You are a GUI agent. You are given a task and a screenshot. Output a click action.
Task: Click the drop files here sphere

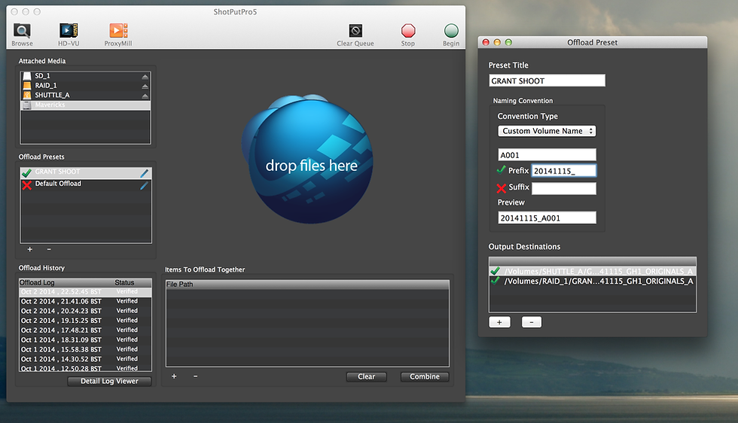[x=310, y=160]
